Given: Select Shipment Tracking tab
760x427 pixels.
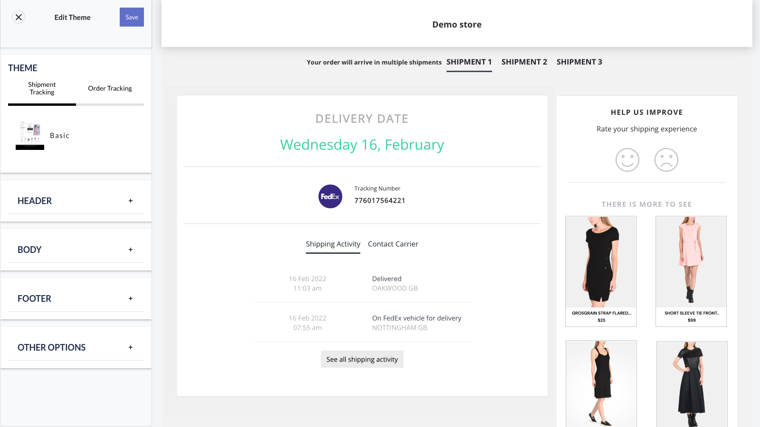Looking at the screenshot, I should pos(42,88).
